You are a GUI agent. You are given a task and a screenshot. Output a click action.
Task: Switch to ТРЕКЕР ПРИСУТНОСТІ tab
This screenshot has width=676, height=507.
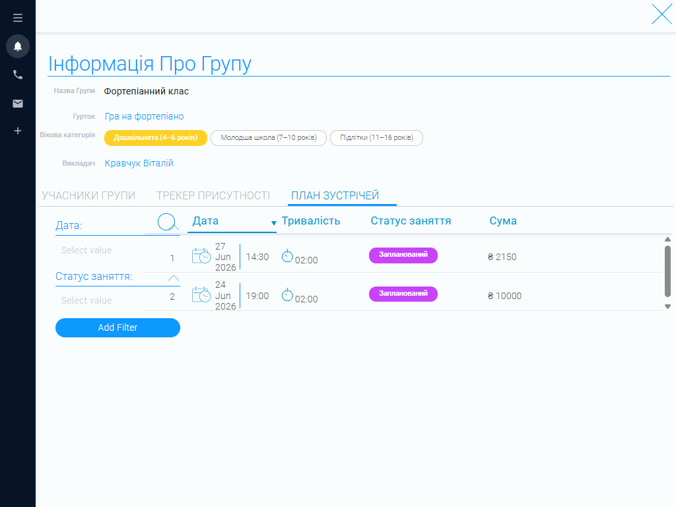213,195
